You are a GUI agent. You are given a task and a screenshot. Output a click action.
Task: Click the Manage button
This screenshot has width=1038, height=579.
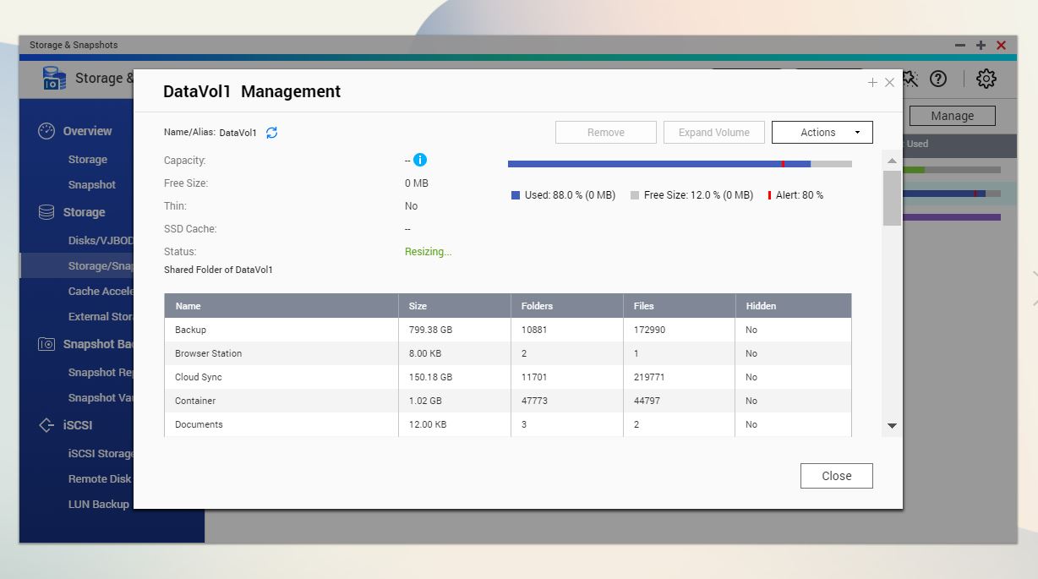coord(952,116)
